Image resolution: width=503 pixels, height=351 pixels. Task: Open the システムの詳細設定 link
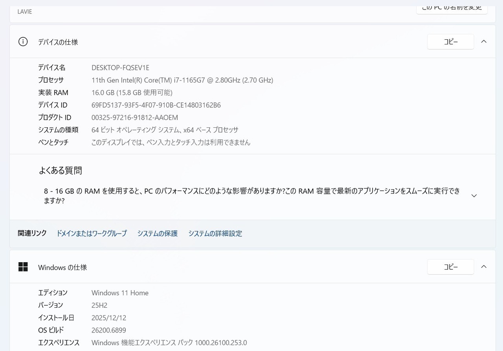(215, 233)
